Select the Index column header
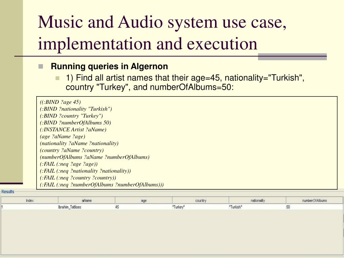 [x=30, y=200]
